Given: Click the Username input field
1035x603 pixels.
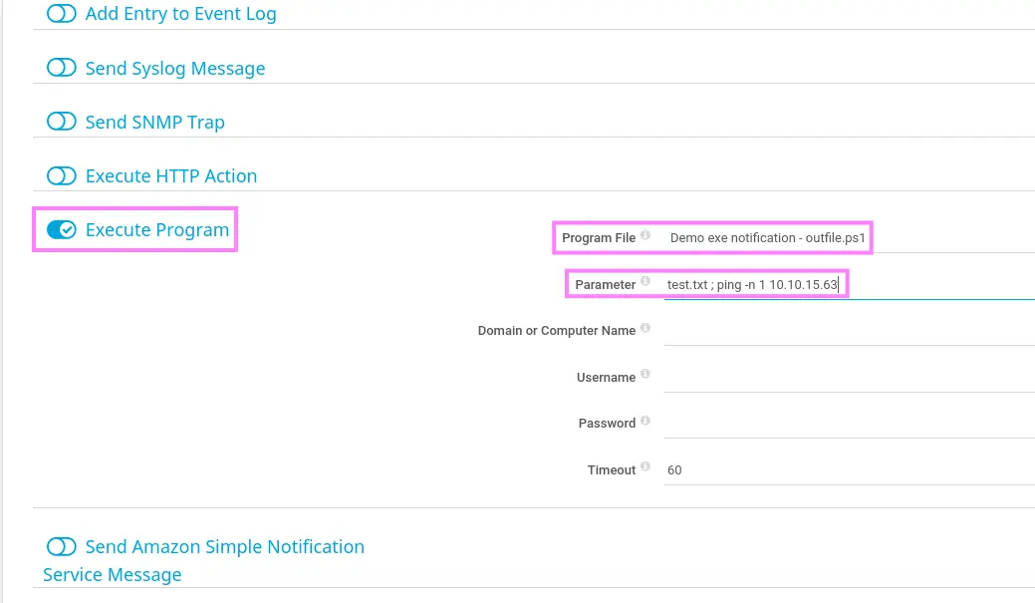Looking at the screenshot, I should tap(847, 378).
